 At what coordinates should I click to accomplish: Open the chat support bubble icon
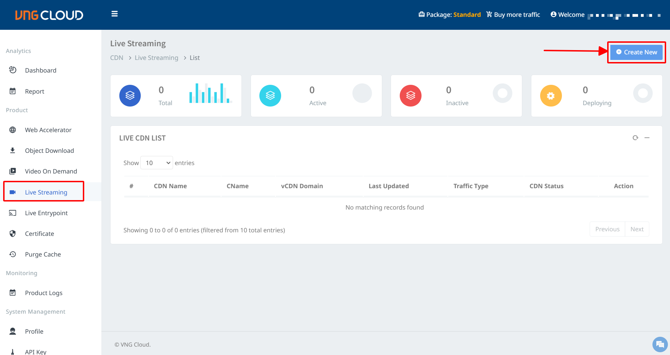point(659,344)
